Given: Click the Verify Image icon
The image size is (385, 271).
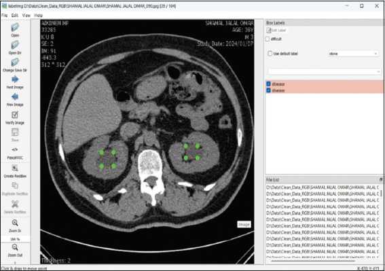Looking at the screenshot, I should [x=15, y=115].
